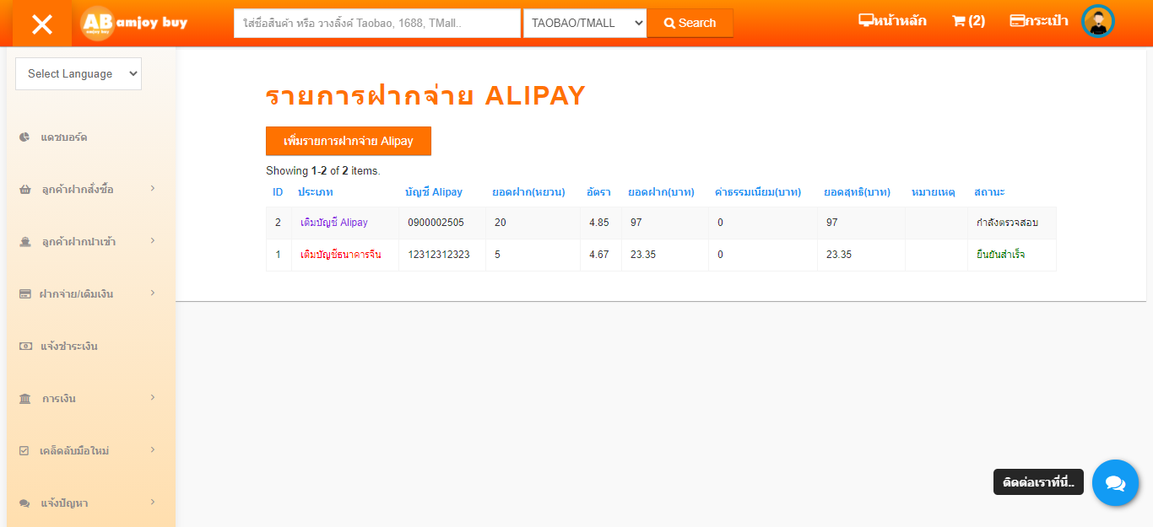
Task: Open the Select Language dropdown
Action: [x=78, y=73]
